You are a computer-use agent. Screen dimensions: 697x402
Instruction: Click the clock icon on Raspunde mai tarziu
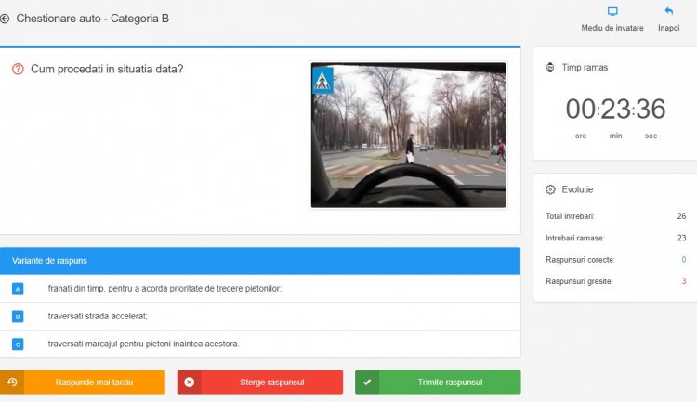click(x=12, y=382)
